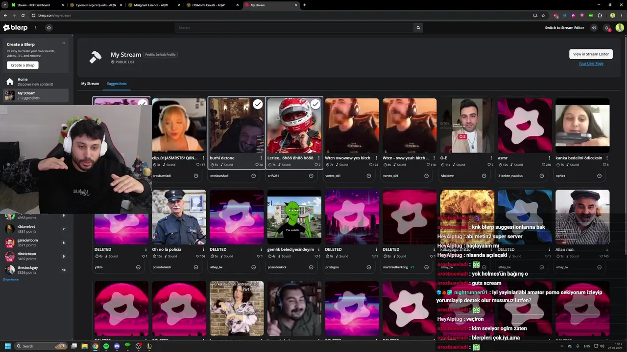Remove vortex_x01's oww yeah suggestion
This screenshot has width=627, height=352.
click(x=426, y=176)
